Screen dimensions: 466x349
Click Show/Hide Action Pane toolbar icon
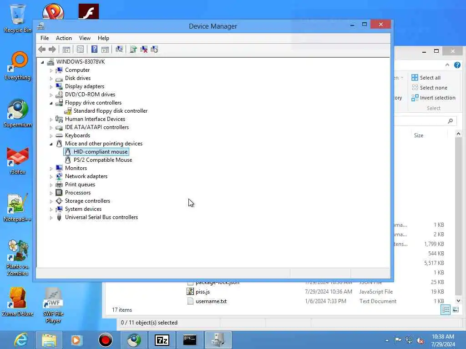click(x=105, y=49)
